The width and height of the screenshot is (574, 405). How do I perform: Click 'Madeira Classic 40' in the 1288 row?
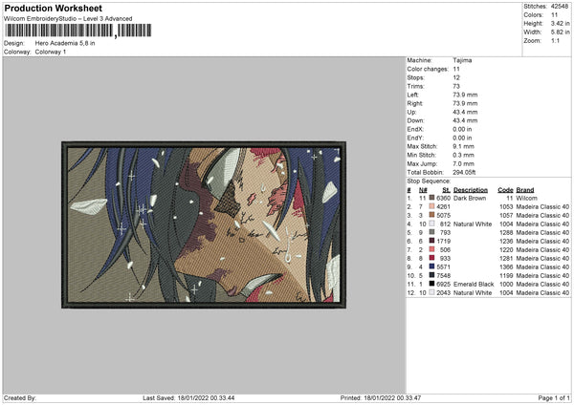[x=542, y=232]
